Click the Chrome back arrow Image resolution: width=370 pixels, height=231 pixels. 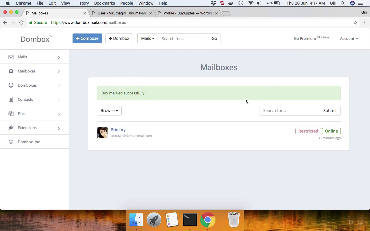pos(5,23)
